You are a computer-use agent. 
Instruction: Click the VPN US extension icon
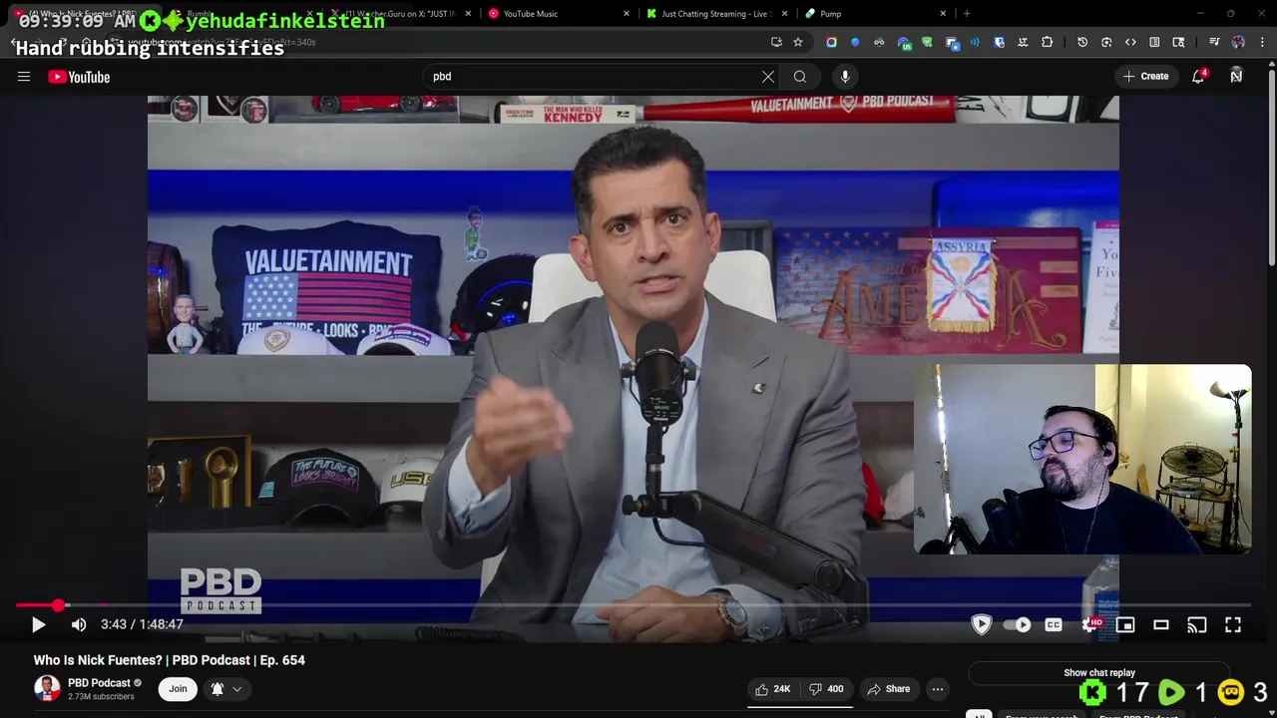click(904, 42)
